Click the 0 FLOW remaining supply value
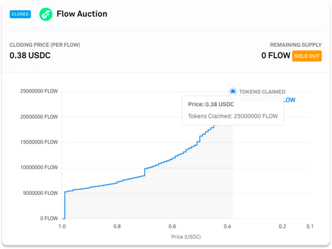332x249 pixels. [276, 56]
